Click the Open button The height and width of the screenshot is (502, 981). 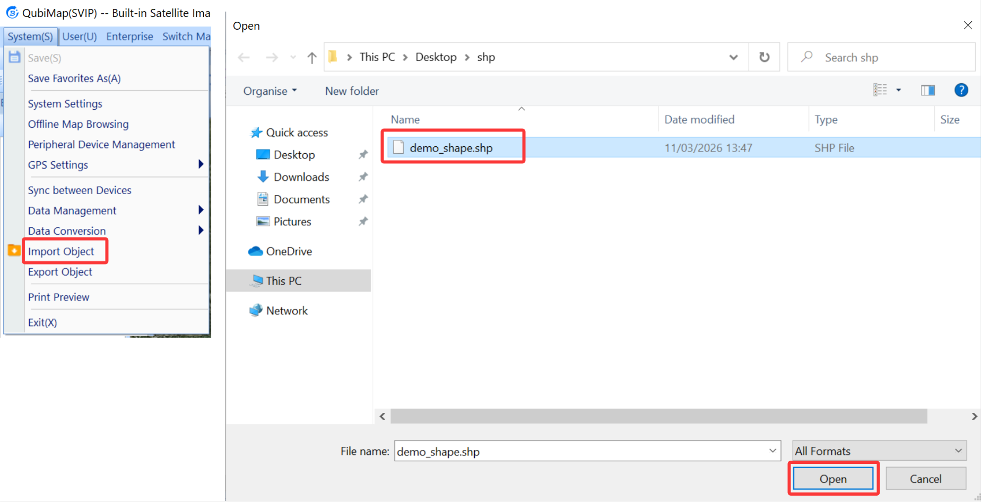click(833, 479)
